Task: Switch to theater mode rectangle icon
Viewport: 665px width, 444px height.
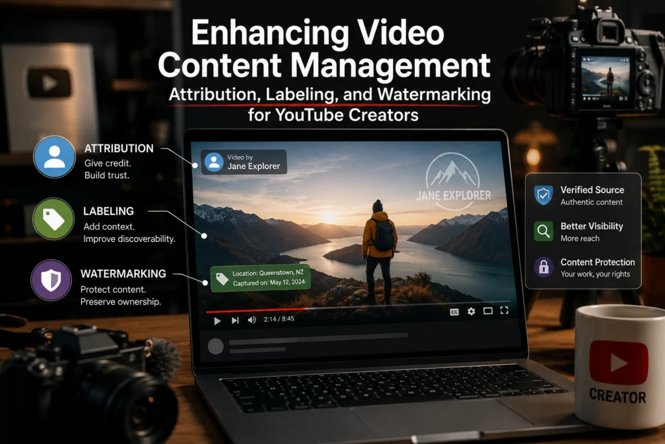Action: pyautogui.click(x=488, y=311)
